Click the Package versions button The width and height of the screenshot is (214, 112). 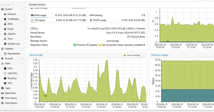click(x=37, y=5)
